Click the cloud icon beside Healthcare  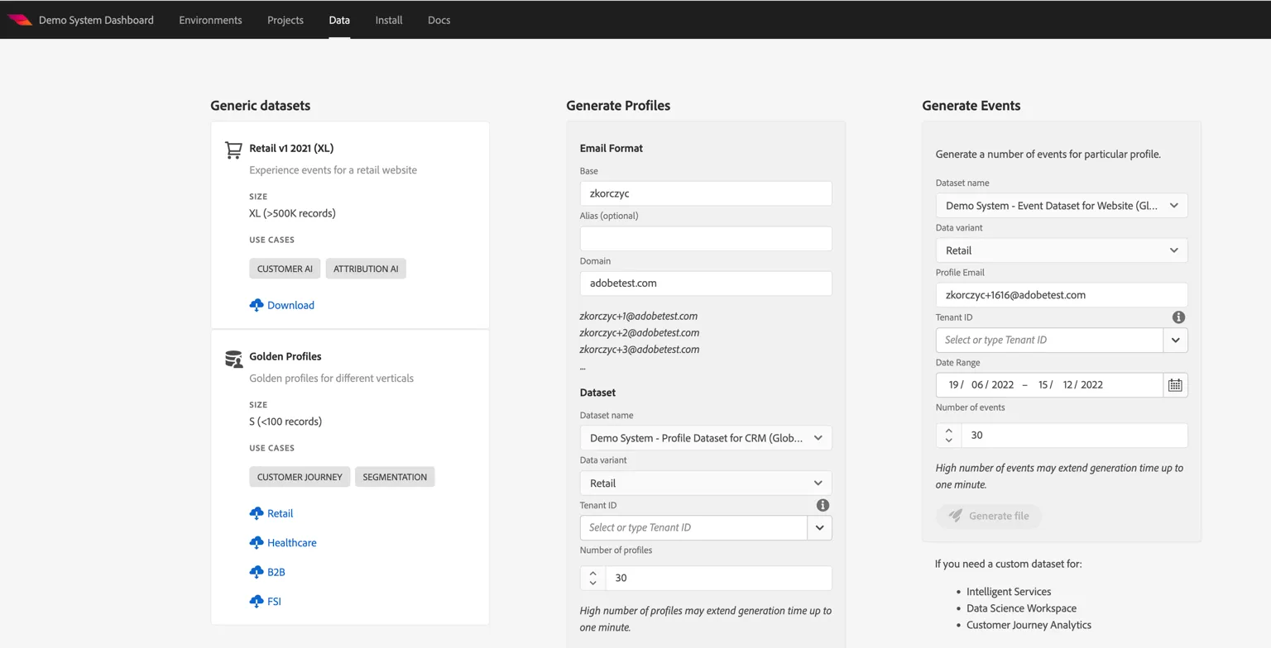(x=257, y=543)
